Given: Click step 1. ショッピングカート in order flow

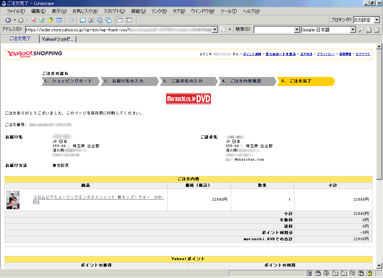Looking at the screenshot, I should point(71,81).
